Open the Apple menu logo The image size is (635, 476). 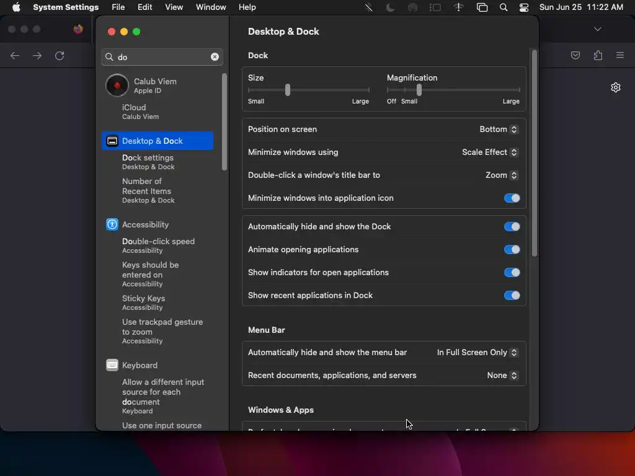pyautogui.click(x=16, y=7)
